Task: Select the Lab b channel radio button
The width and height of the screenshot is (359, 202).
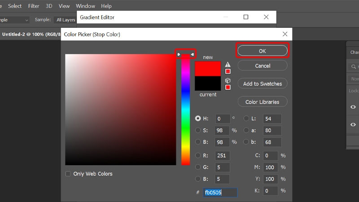Action: tap(246, 142)
